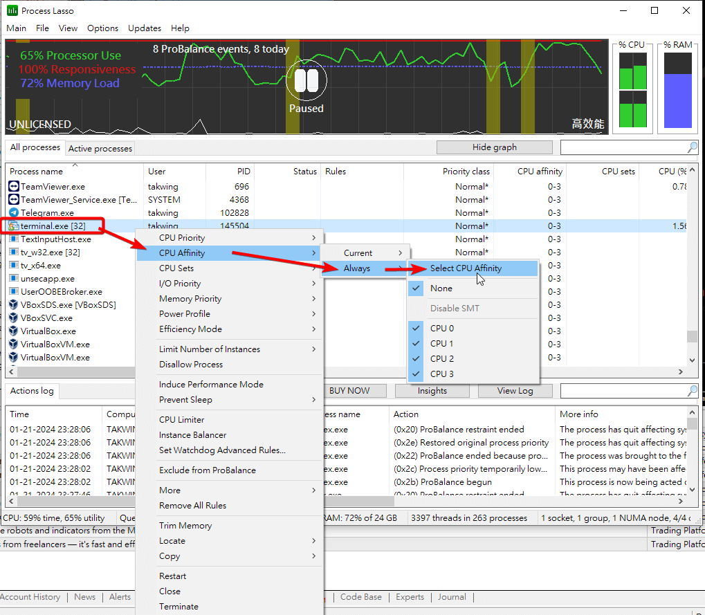Open the Updates menu
The width and height of the screenshot is (705, 615).
tap(145, 28)
